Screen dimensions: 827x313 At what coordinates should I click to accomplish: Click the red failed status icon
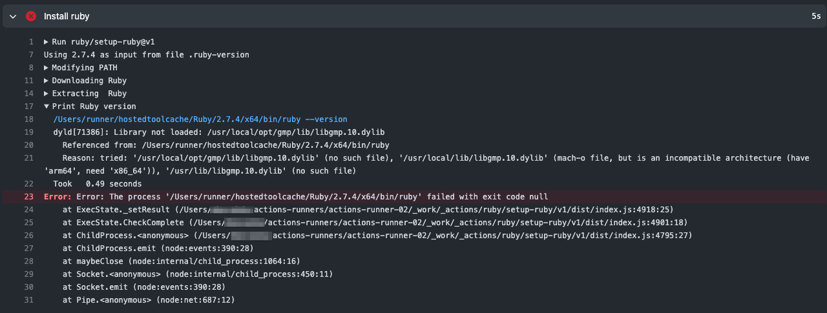[x=30, y=16]
